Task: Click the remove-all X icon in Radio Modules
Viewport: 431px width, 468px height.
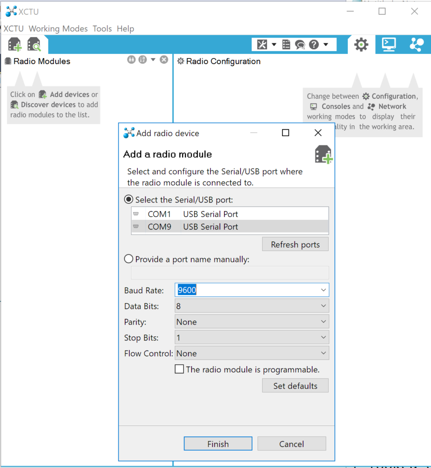Action: click(x=164, y=60)
